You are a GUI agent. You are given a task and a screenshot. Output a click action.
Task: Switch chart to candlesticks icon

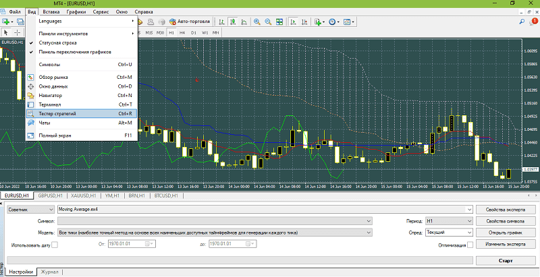click(233, 22)
